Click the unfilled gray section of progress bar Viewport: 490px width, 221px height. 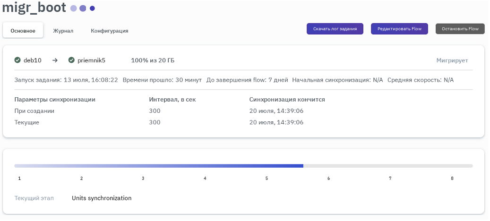click(x=387, y=166)
